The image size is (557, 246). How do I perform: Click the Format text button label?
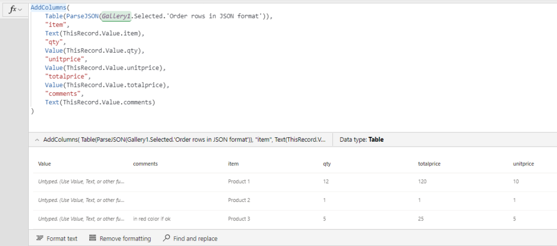[62, 238]
